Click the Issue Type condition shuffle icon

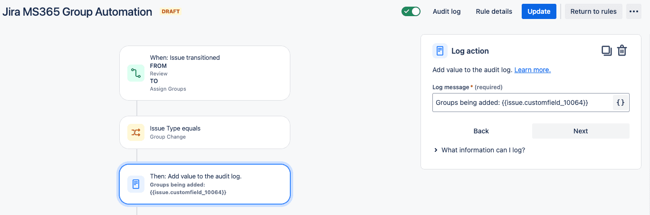point(136,132)
